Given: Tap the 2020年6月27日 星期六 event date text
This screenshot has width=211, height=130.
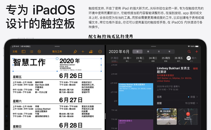Looking at the screenshot, I should coord(168,86).
